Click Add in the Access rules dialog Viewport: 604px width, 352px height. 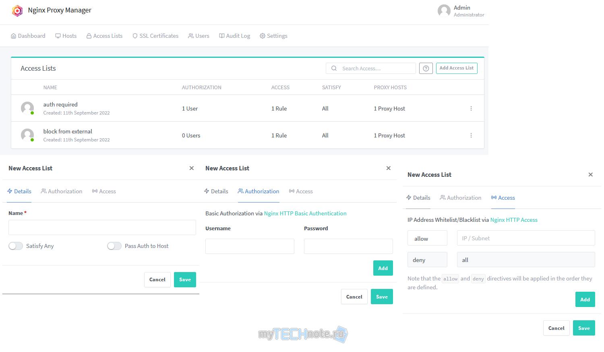585,300
